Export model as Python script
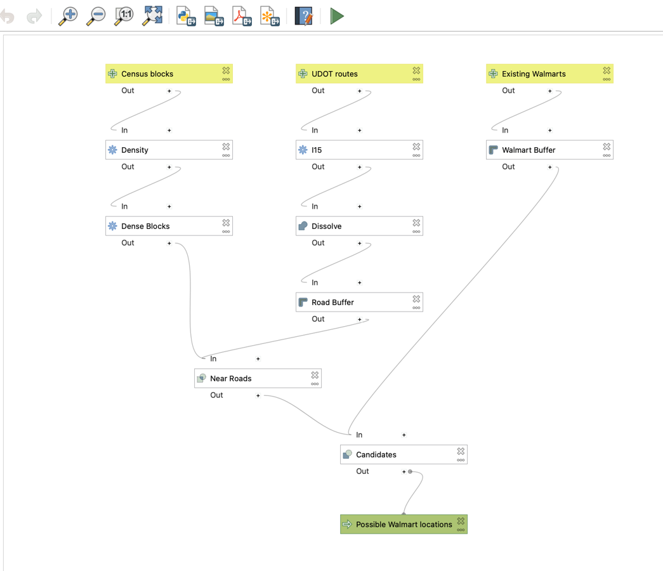Screen dimensions: 663x571 point(186,16)
